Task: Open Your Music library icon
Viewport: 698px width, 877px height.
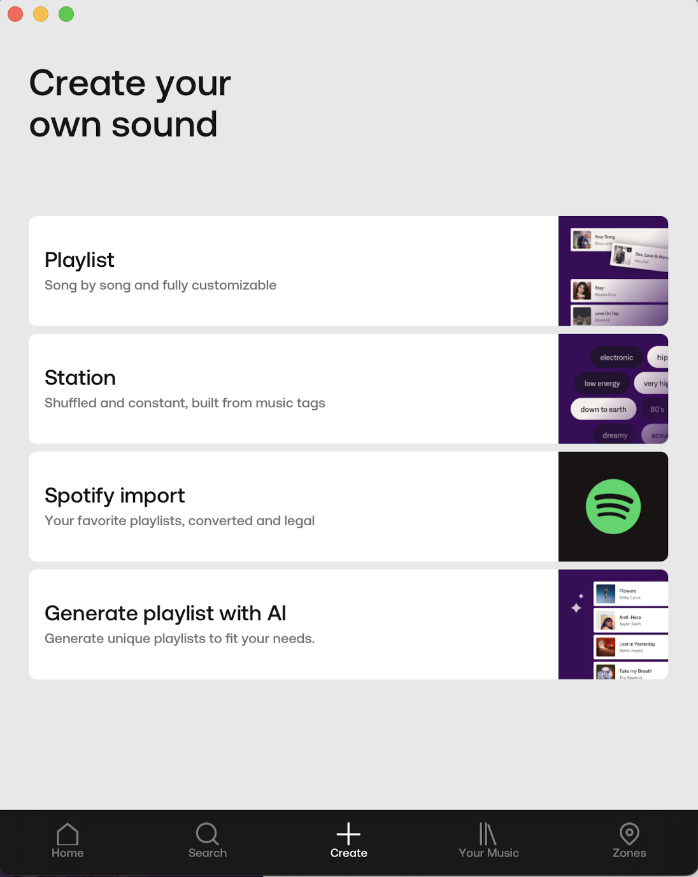Action: [x=488, y=834]
